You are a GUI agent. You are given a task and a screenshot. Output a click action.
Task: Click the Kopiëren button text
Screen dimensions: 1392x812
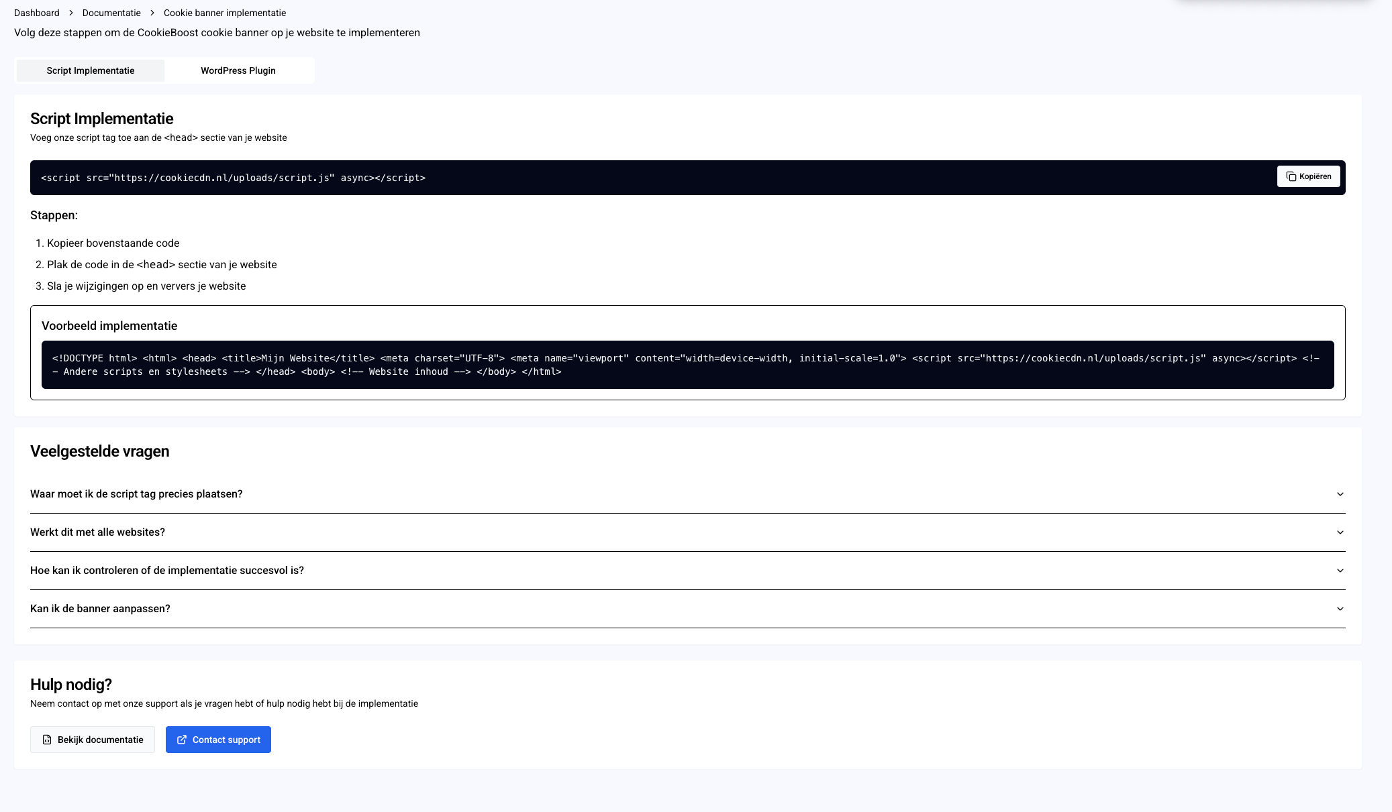(x=1315, y=176)
